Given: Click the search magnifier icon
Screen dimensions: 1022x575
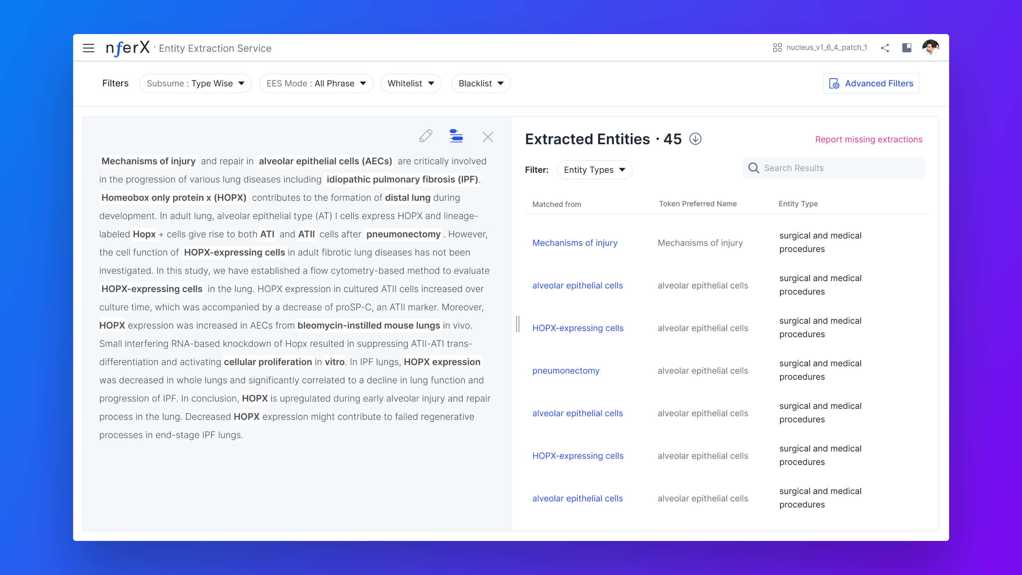Looking at the screenshot, I should coord(753,168).
